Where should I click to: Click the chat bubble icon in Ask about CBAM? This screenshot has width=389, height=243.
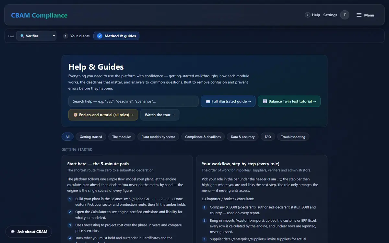(13, 232)
